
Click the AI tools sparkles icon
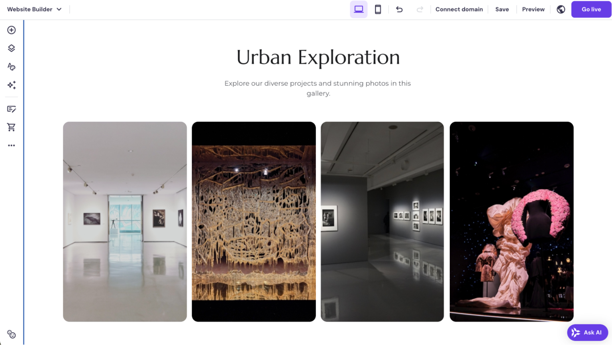tap(11, 85)
